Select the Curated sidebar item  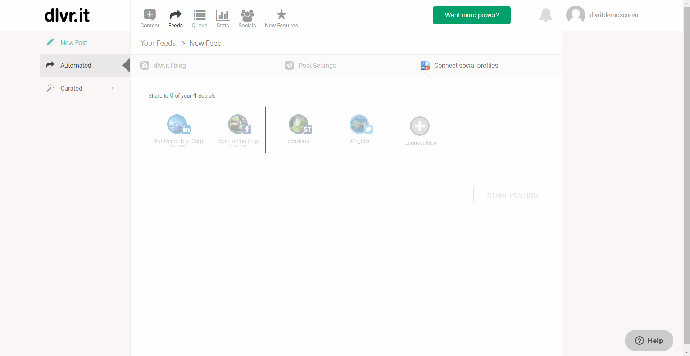click(x=85, y=89)
